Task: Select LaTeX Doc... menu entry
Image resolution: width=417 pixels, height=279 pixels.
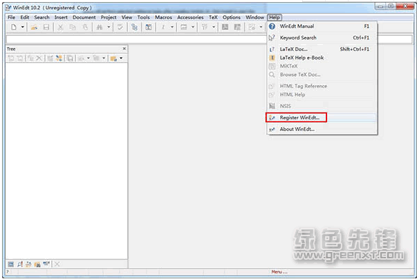Action: (x=322, y=49)
